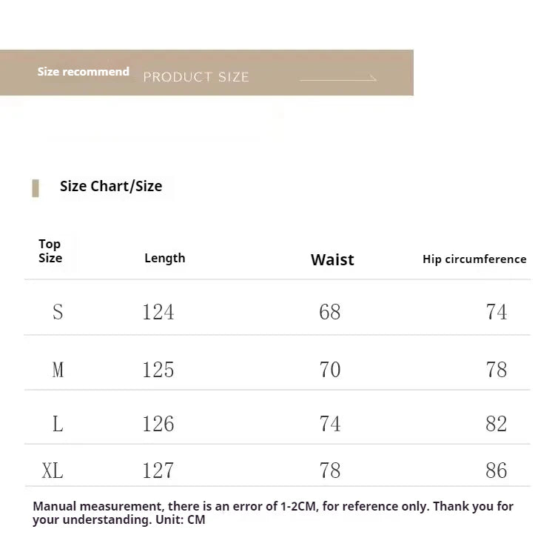
Task: Click the M size row label
Action: coord(58,369)
